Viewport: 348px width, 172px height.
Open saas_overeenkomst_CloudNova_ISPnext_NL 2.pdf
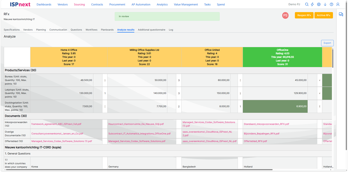pyautogui.click(x=207, y=133)
